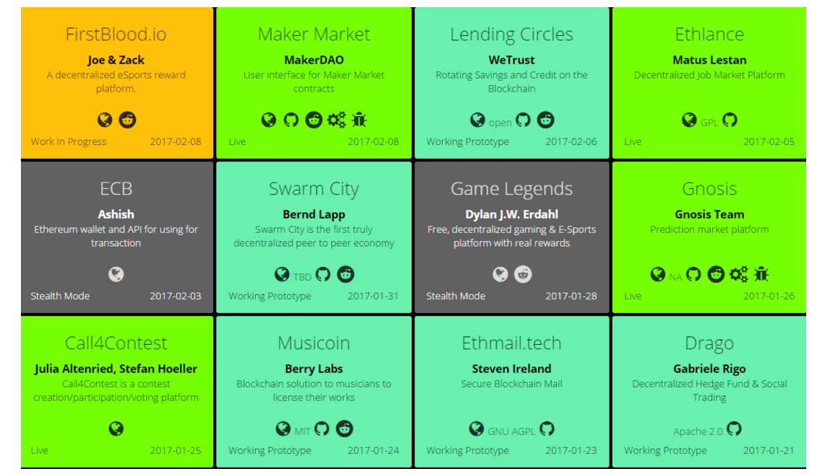Click the ECB website globe icon
The width and height of the screenshot is (817, 474).
tap(116, 274)
